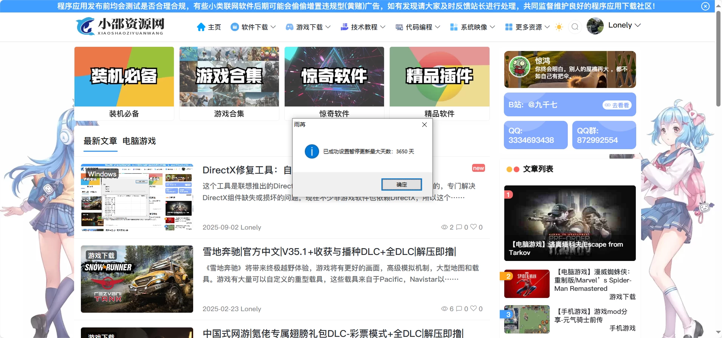Open the 小邵资源网 site logo

[121, 26]
